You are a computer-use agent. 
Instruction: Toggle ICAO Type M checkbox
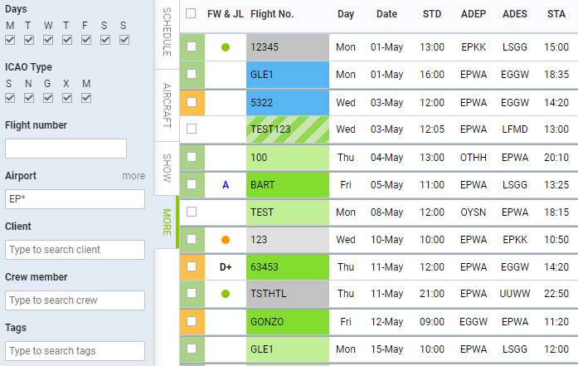coord(86,98)
